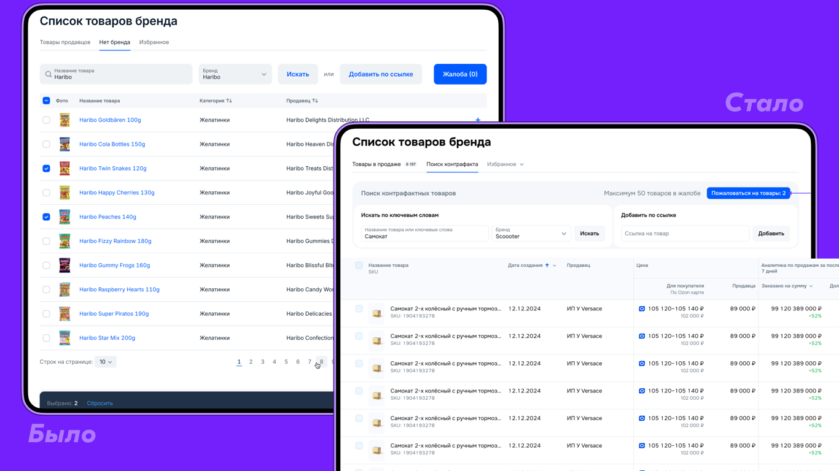Open the Haribo Happy Cherries 130g product photo
The image size is (839, 471).
pyautogui.click(x=64, y=193)
